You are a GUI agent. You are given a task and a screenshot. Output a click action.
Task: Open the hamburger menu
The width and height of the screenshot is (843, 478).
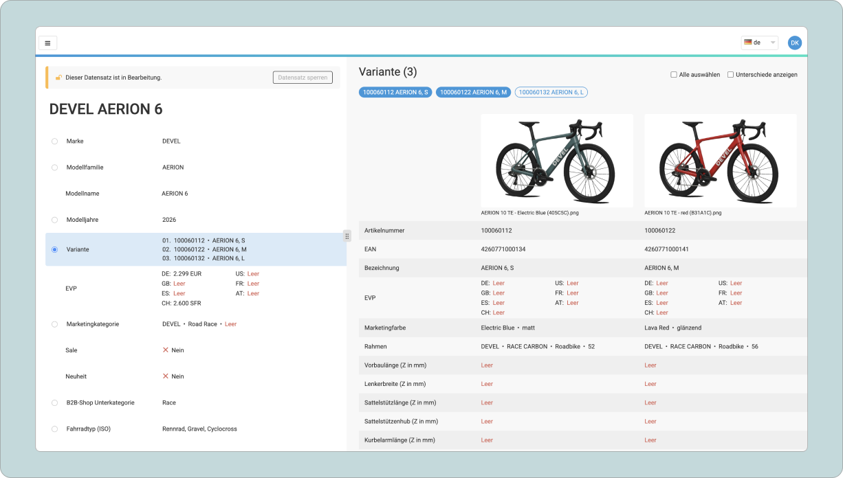tap(47, 43)
